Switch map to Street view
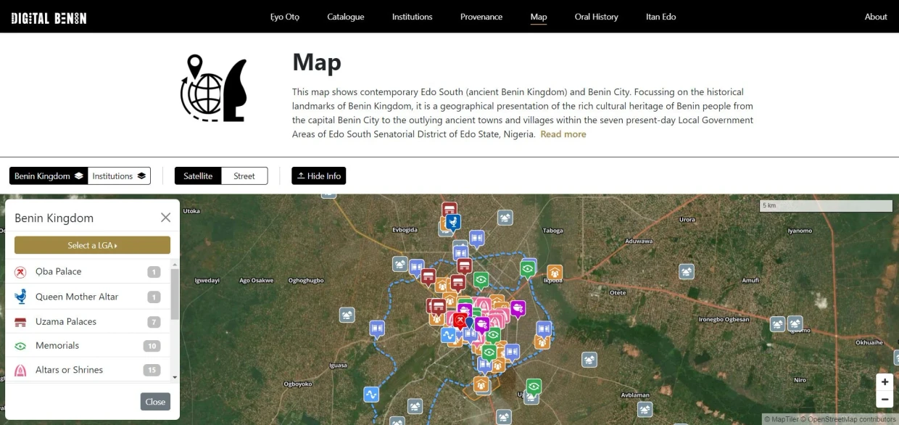 pyautogui.click(x=244, y=176)
